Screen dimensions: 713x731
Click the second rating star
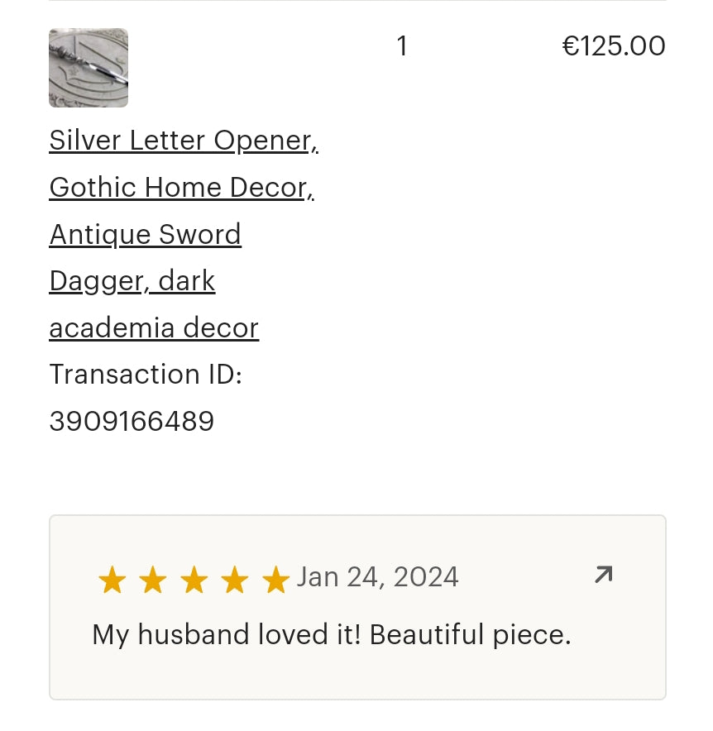(x=152, y=579)
